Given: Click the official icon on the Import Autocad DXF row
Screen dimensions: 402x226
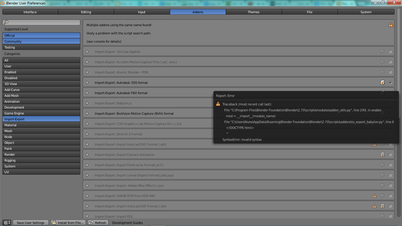Looking at the screenshot, I should [382, 206].
